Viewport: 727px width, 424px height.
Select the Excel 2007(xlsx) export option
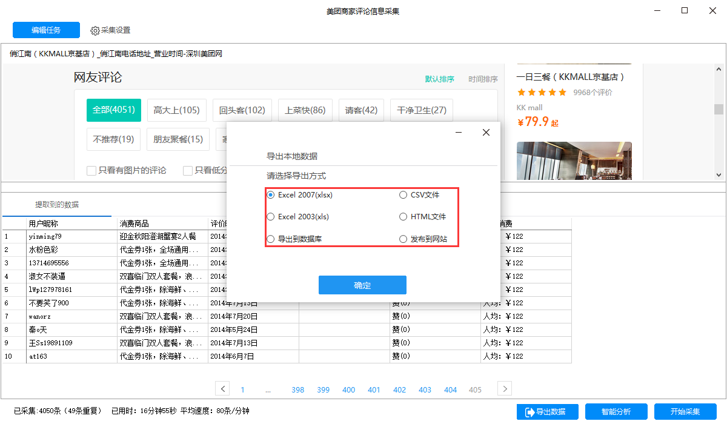pos(300,195)
